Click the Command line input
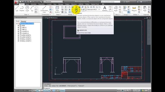The height and width of the screenshot is (92, 165). 97,88
